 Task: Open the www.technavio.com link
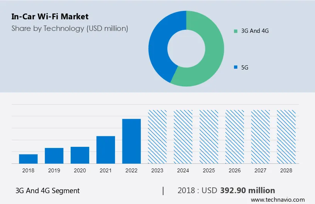point(278,200)
